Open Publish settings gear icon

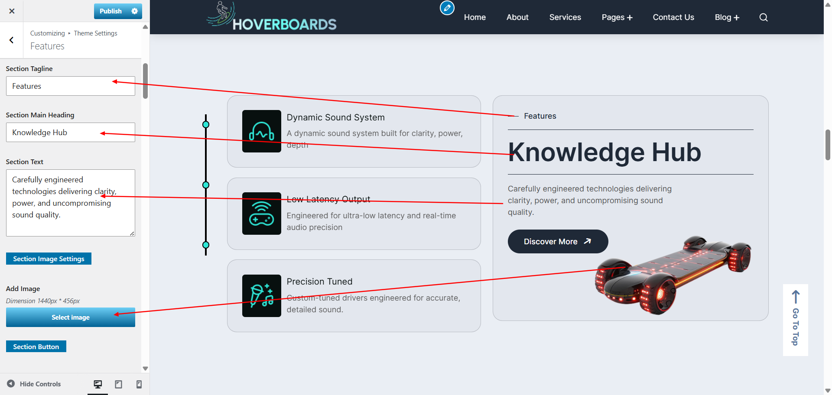(135, 11)
